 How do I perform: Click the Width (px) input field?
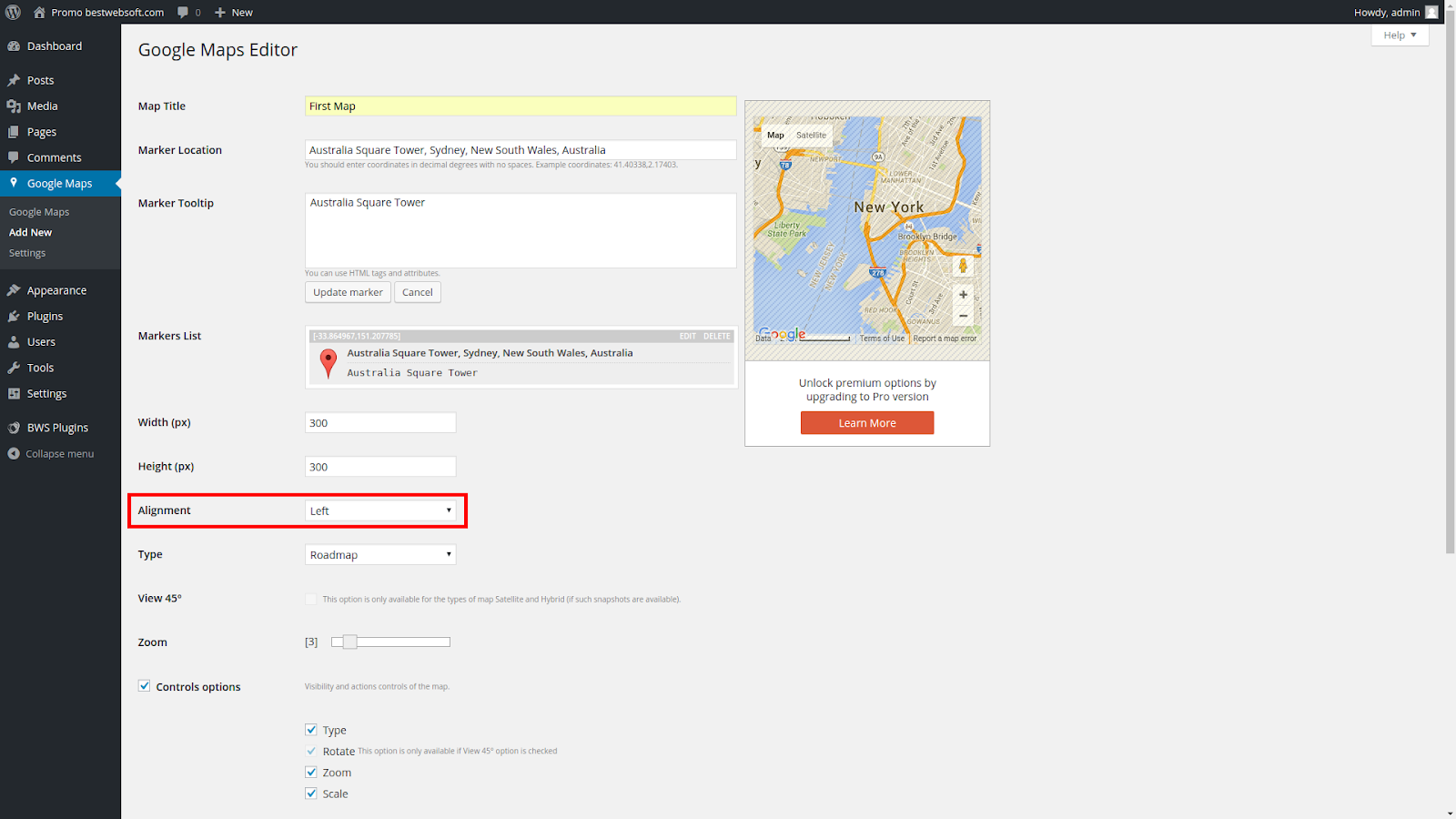pyautogui.click(x=380, y=422)
